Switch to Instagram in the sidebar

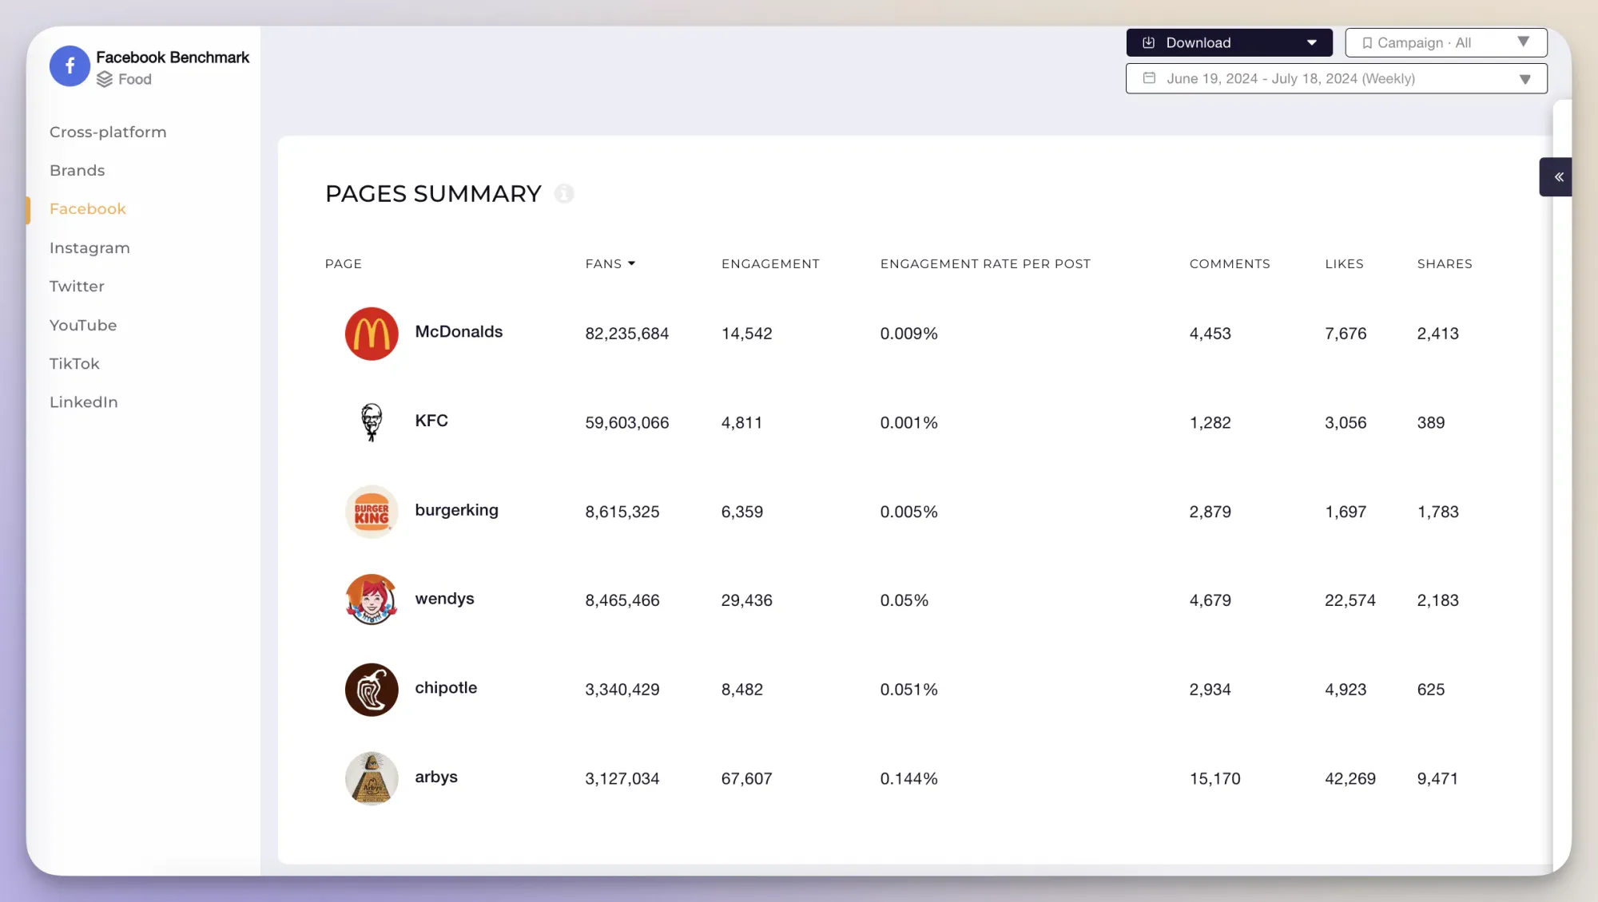tap(89, 248)
